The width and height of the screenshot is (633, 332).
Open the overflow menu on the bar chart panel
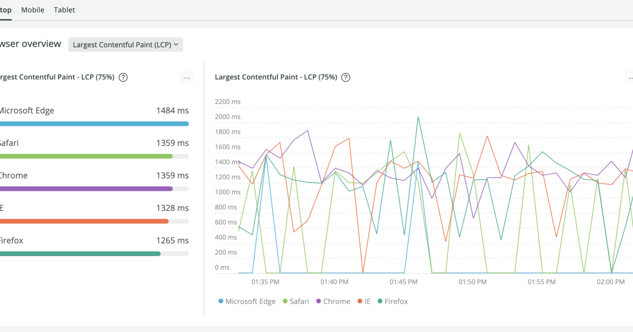pyautogui.click(x=186, y=77)
